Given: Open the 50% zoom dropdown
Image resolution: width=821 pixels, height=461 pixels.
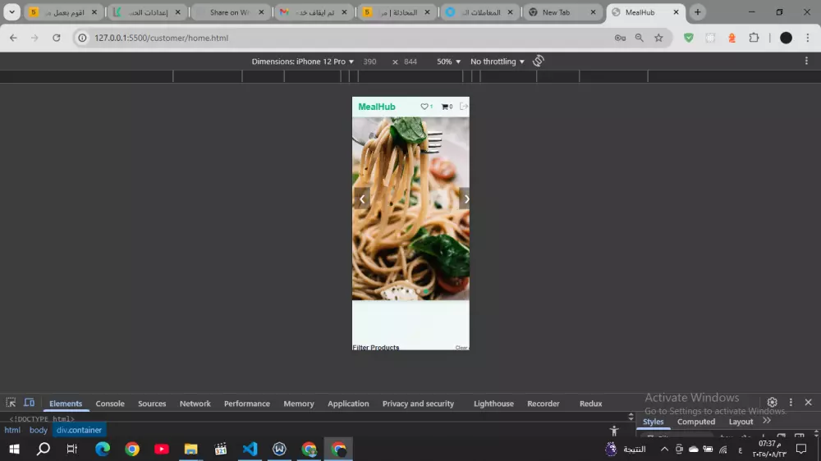Looking at the screenshot, I should (449, 62).
